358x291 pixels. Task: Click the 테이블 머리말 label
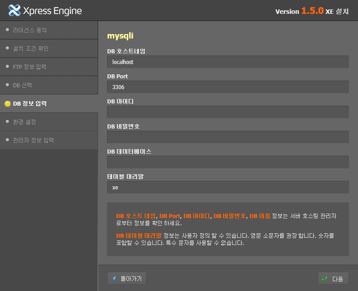pyautogui.click(x=125, y=176)
